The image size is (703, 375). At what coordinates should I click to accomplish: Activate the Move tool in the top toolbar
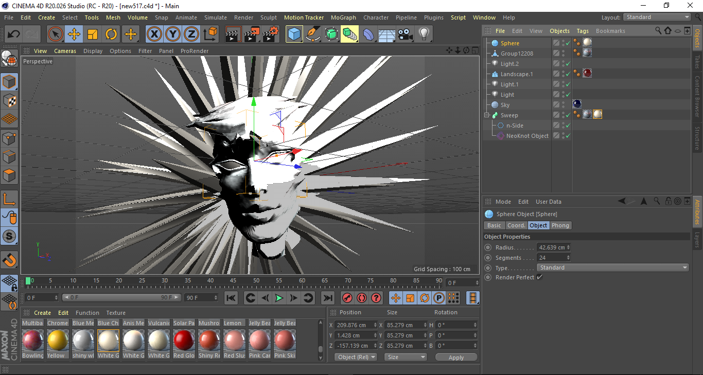pyautogui.click(x=74, y=34)
